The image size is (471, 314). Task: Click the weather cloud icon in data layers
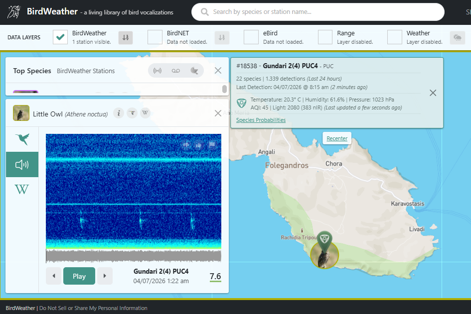click(x=456, y=37)
